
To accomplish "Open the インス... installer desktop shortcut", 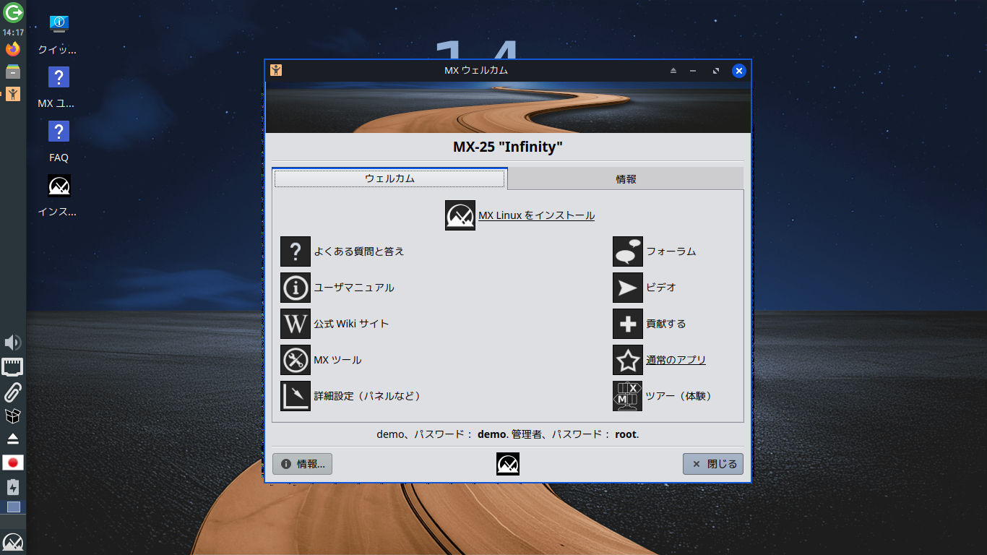I will pyautogui.click(x=59, y=197).
